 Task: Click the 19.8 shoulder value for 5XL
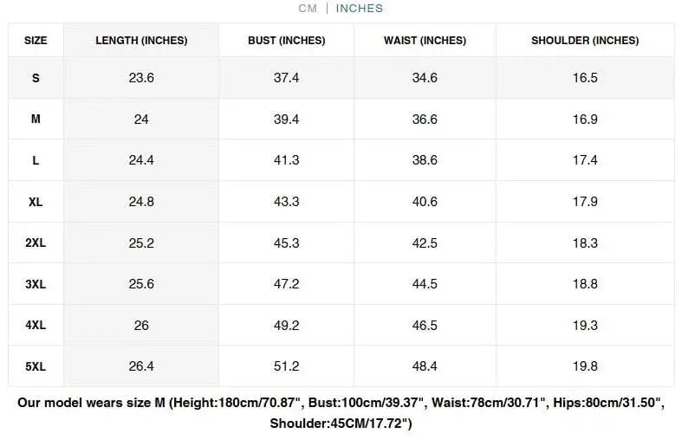(585, 366)
